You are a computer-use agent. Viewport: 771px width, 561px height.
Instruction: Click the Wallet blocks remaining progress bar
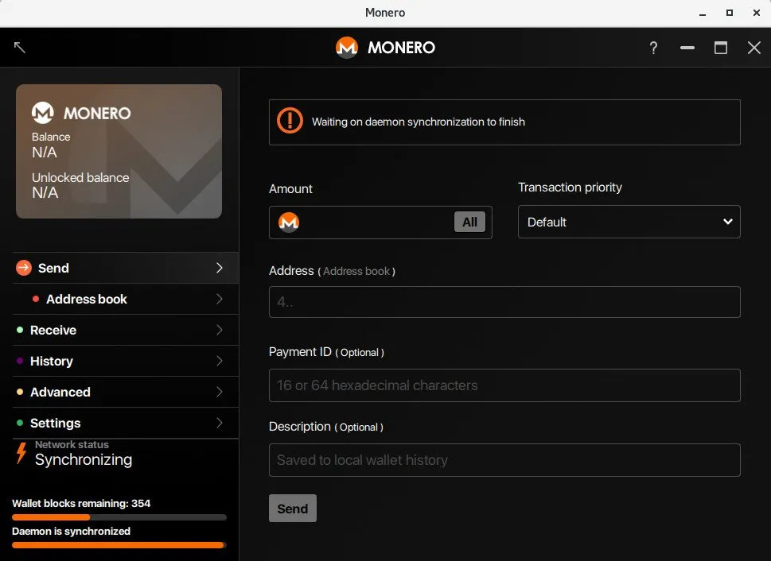click(119, 517)
